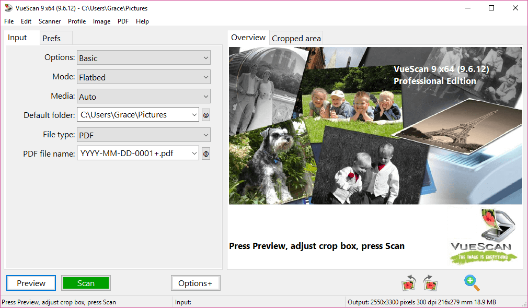Click the PDF file name text field
Viewport: 528px width, 308px height.
[134, 153]
